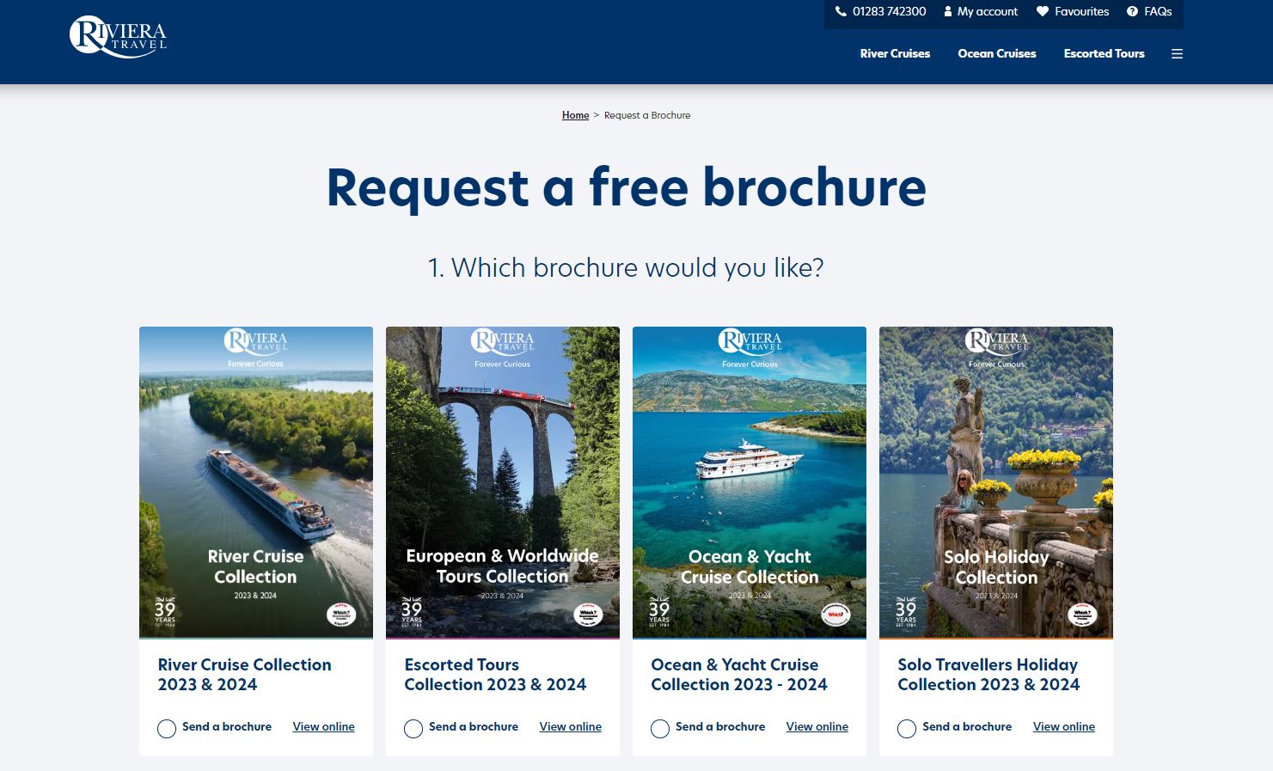Open the River Cruises menu
Image resolution: width=1273 pixels, height=771 pixels.
point(895,53)
